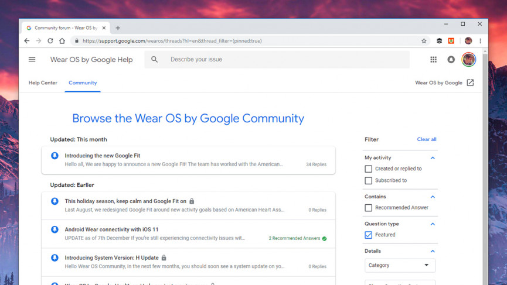Open the orange shield extension icon
This screenshot has height=285, width=507.
pos(451,41)
